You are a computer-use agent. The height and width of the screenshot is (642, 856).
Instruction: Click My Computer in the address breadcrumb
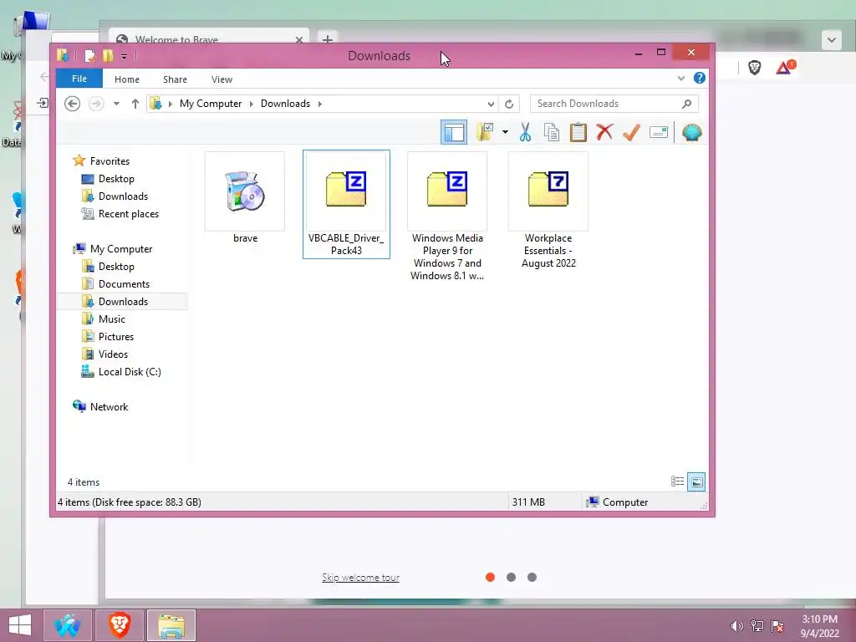[x=210, y=103]
